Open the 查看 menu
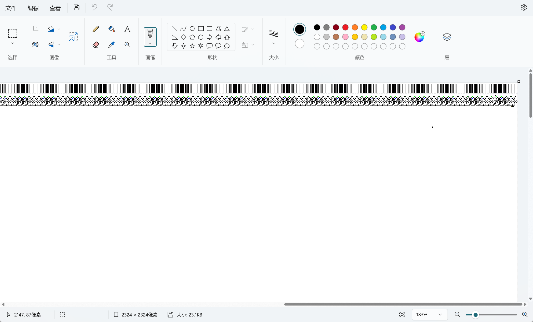The image size is (533, 322). click(x=55, y=8)
